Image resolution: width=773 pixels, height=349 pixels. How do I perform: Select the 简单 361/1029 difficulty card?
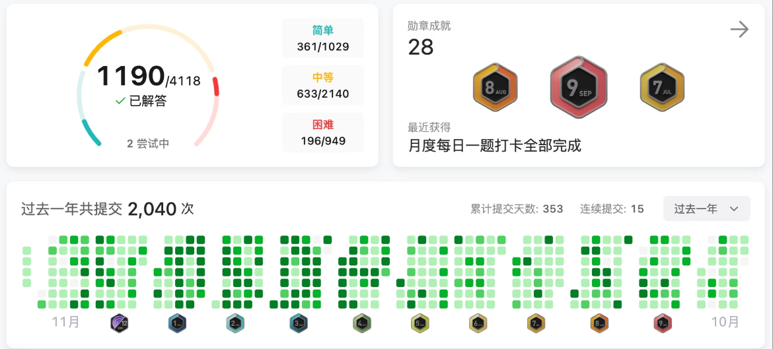click(x=323, y=38)
